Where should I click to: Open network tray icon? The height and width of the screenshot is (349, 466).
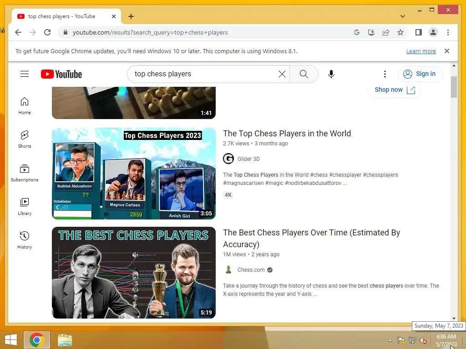click(x=412, y=340)
